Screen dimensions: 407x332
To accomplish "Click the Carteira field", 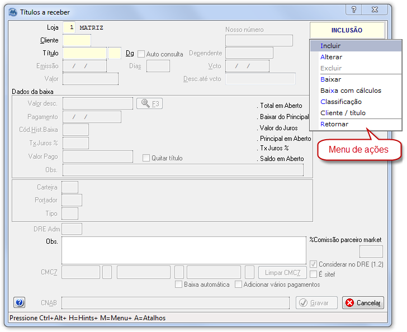I will (x=70, y=187).
